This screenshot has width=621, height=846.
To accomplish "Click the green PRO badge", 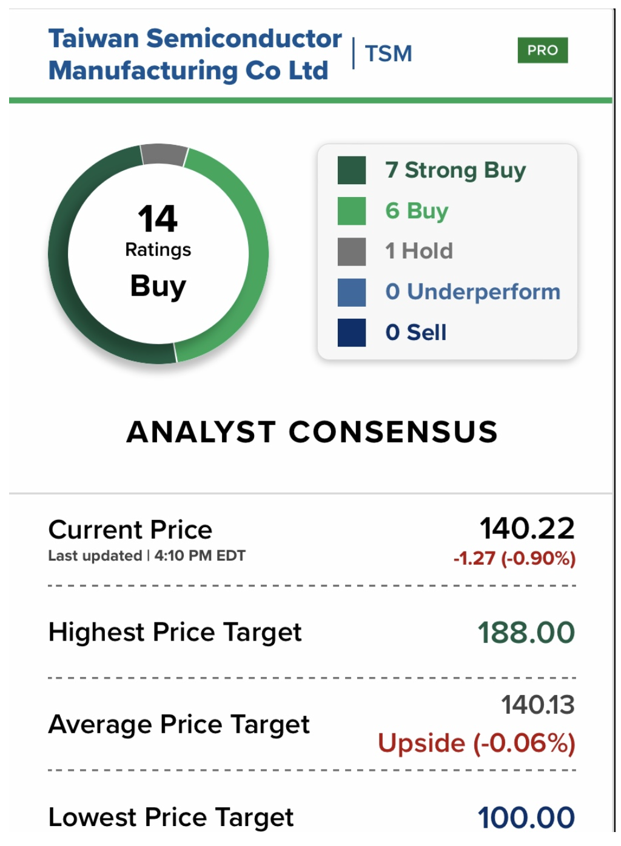I will tap(542, 50).
